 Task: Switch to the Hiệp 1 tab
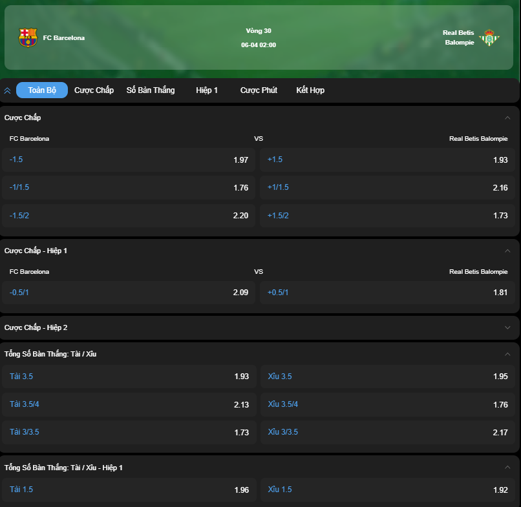pos(207,90)
